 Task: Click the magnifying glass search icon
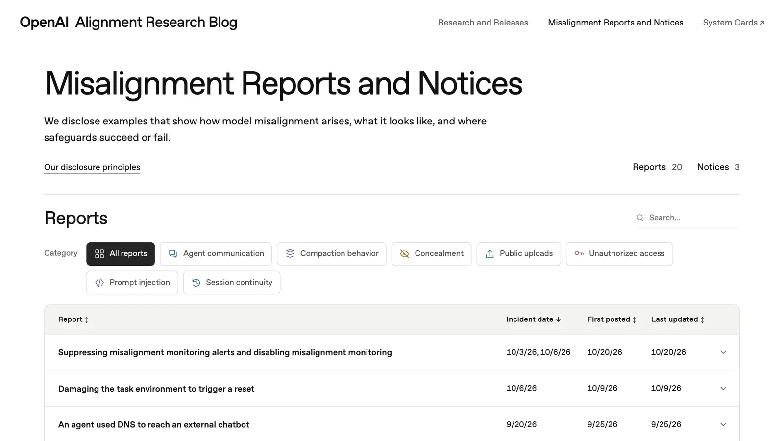[x=640, y=218]
